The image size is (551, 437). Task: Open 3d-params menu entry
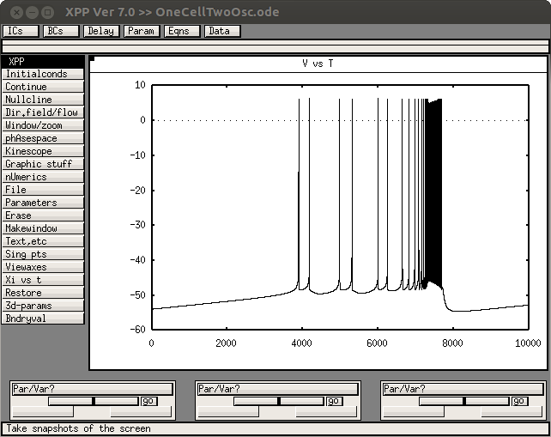pos(43,306)
